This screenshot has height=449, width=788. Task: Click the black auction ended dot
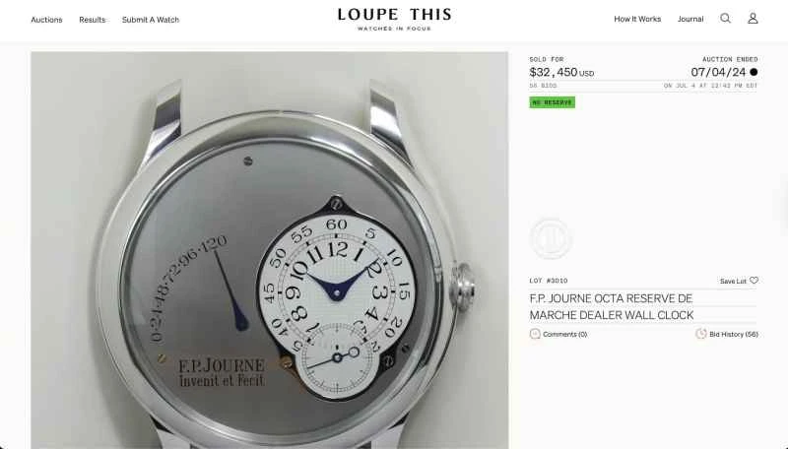[754, 72]
